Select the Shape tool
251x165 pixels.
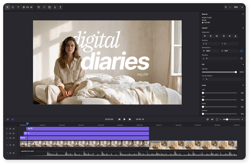coord(13,7)
